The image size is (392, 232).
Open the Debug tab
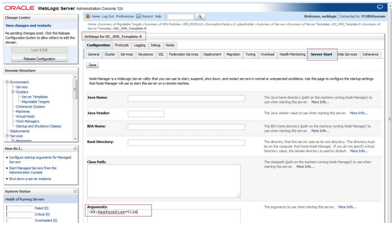(x=156, y=45)
